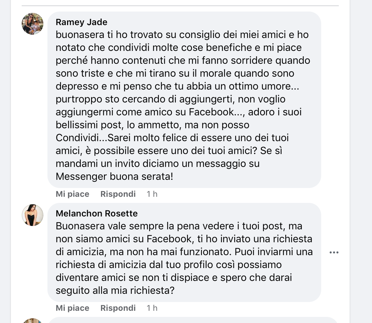
Task: Click Rispondi under Melanchon Rosette's comment
Action: click(x=118, y=308)
